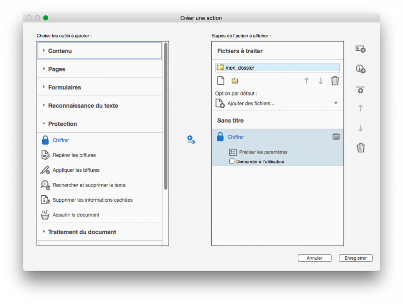
Task: Expand the Traitement du document section
Action: point(82,232)
